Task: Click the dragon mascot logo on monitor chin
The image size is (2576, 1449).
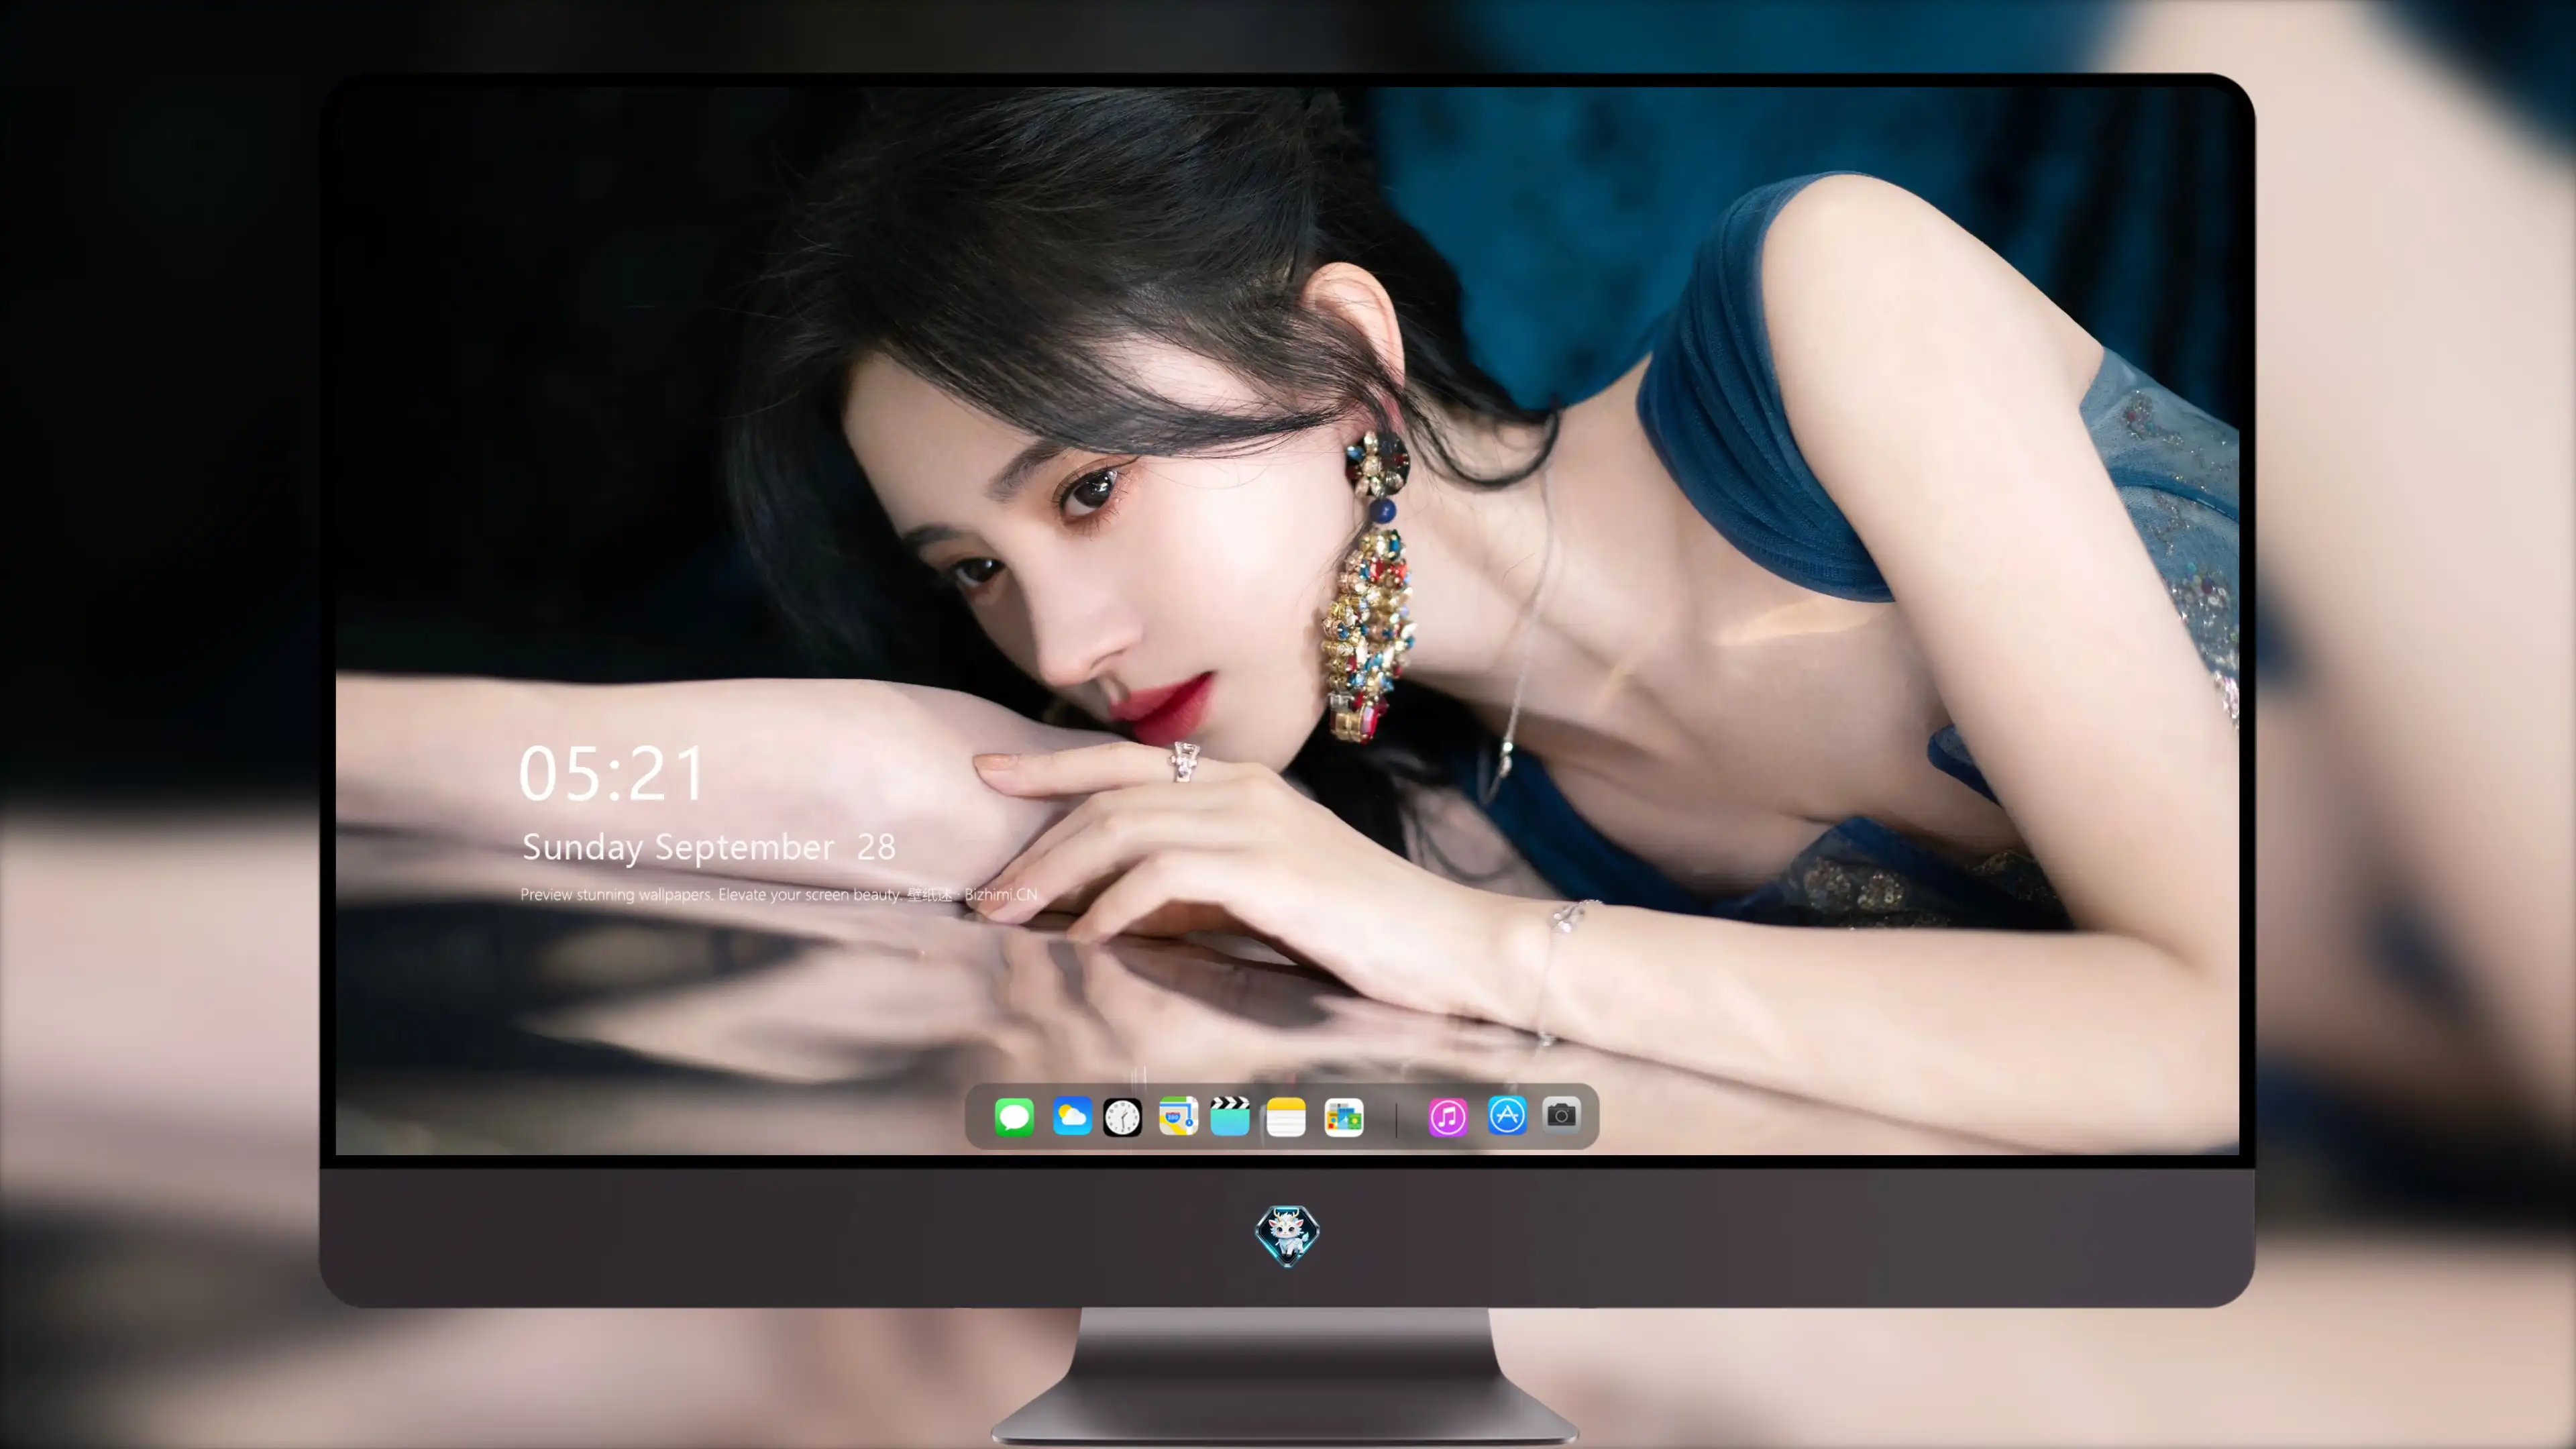Action: click(x=1287, y=1236)
